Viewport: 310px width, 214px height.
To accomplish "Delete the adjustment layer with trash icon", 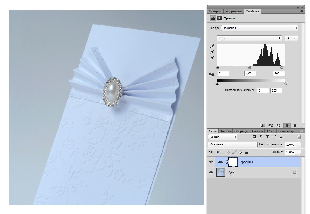I will coord(295,125).
